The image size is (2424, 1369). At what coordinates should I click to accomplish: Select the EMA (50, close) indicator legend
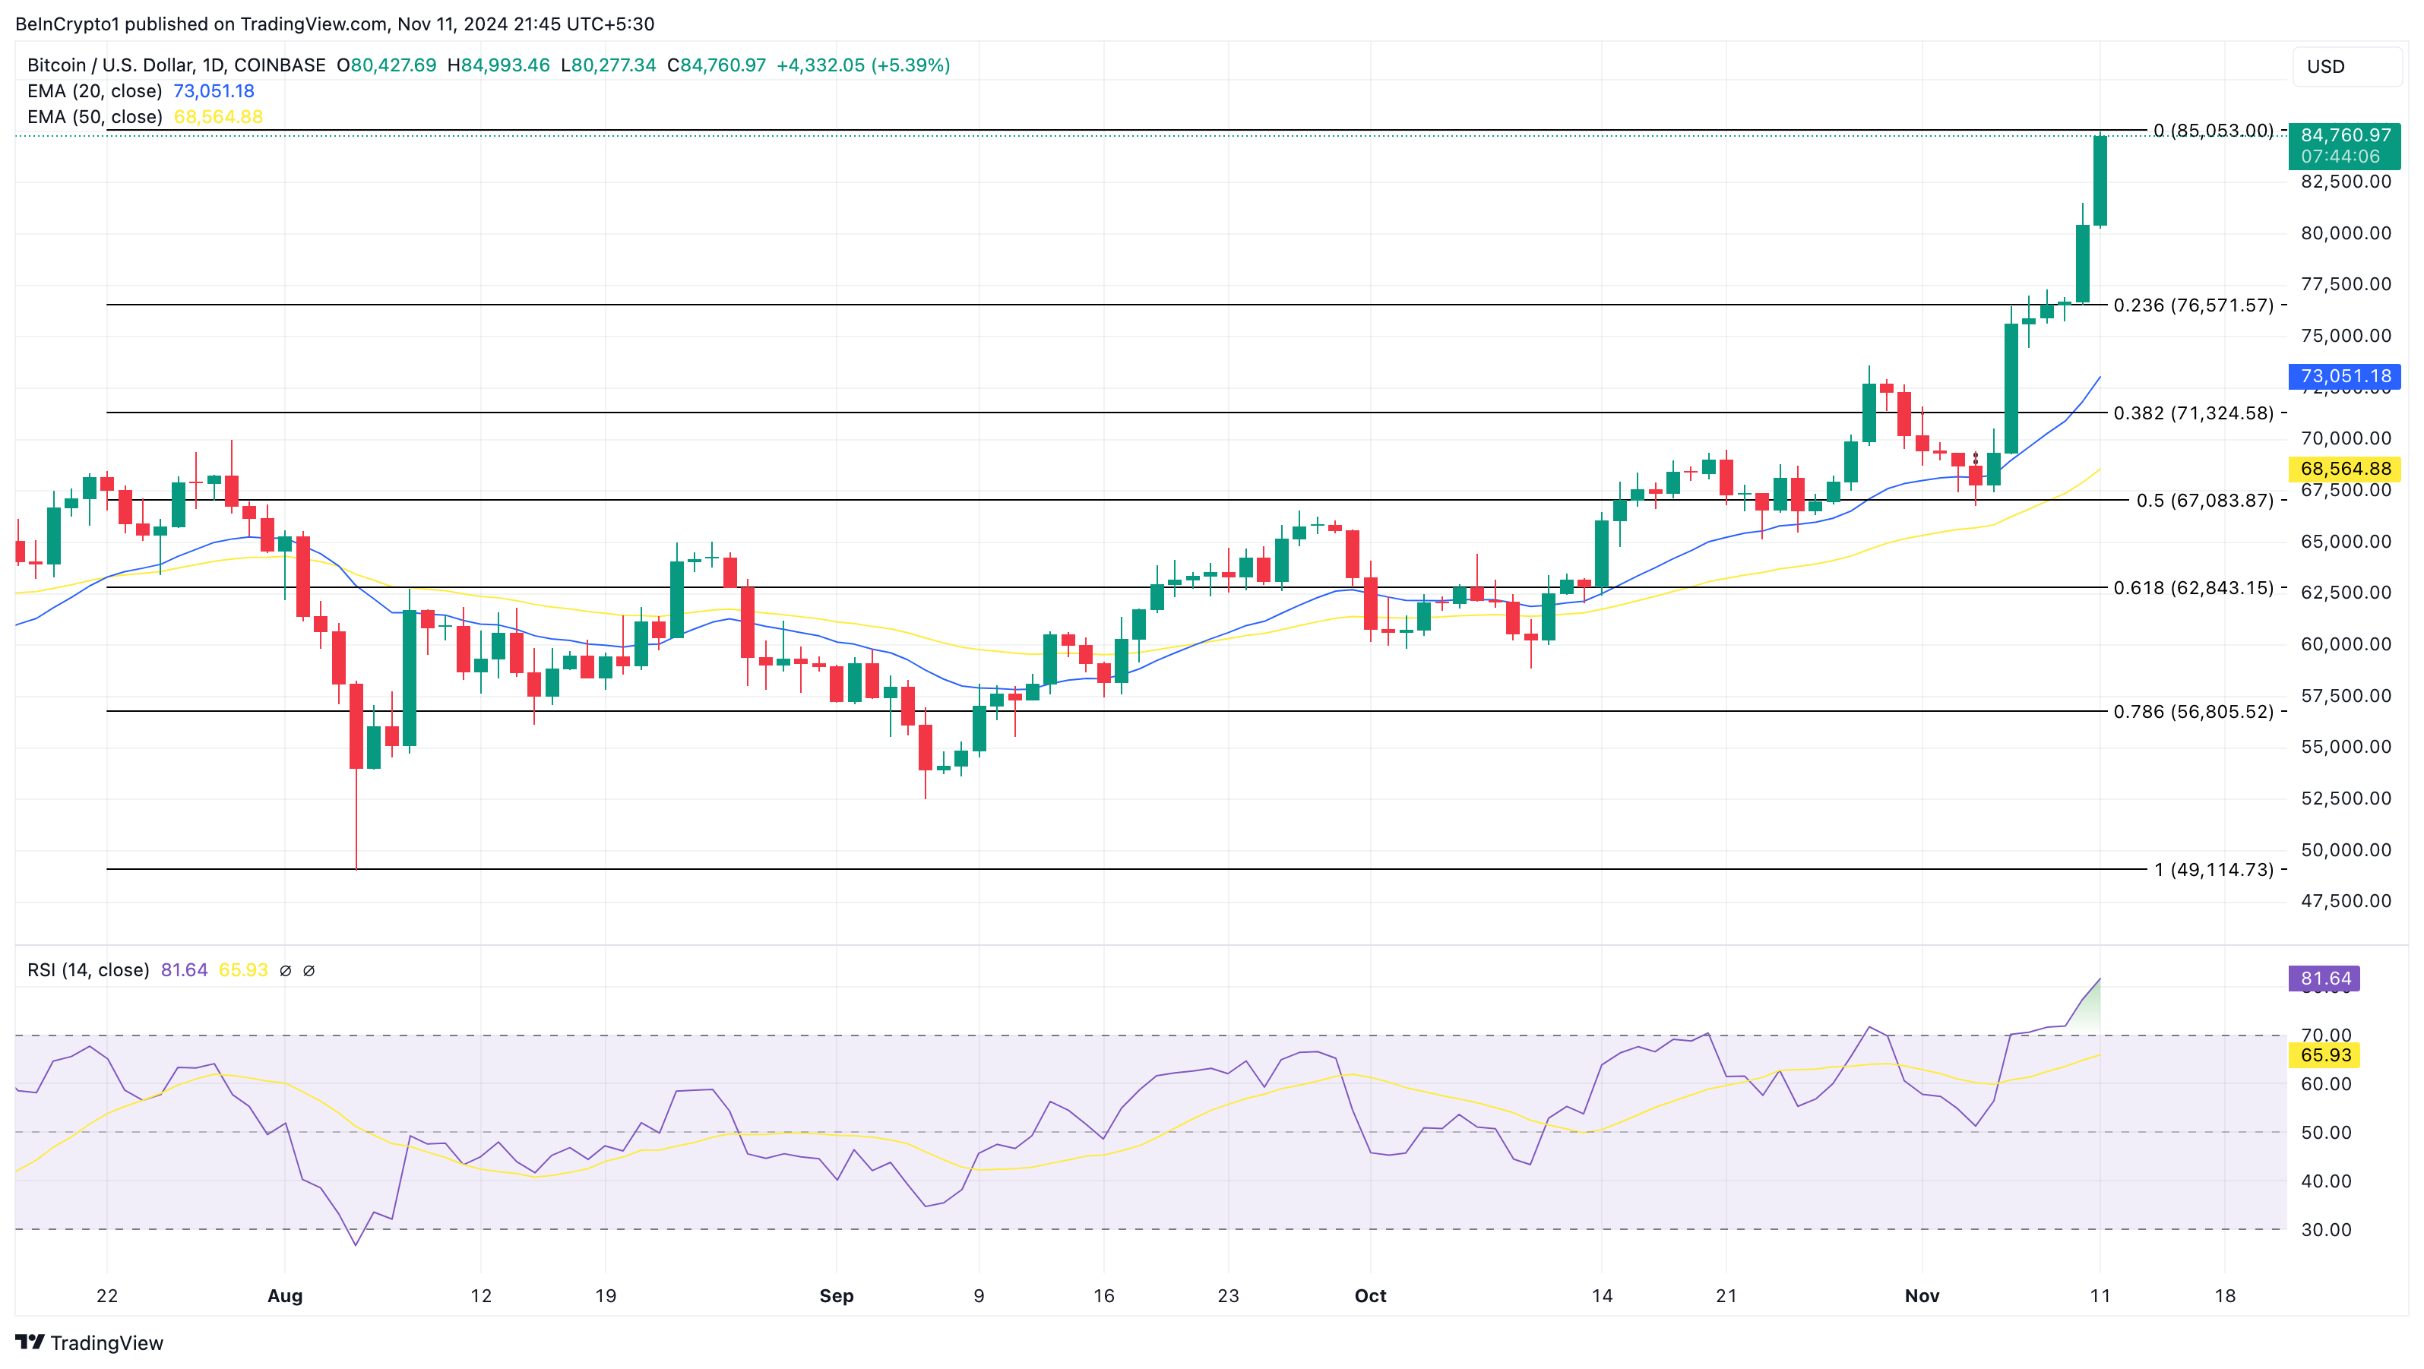(94, 117)
